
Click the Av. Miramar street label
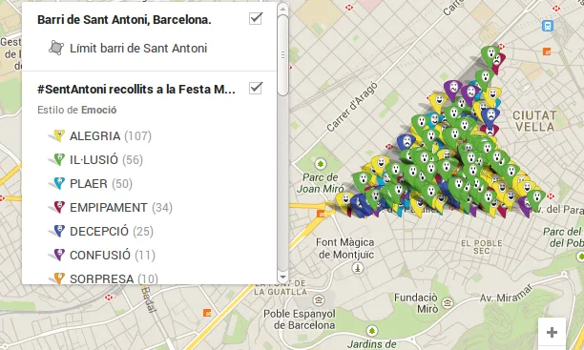tap(506, 294)
